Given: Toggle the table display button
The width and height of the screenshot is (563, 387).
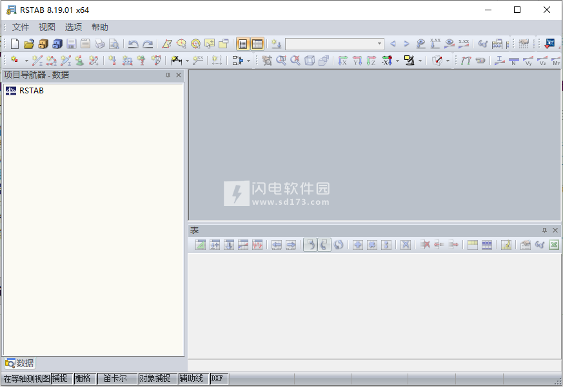Looking at the screenshot, I should click(257, 44).
